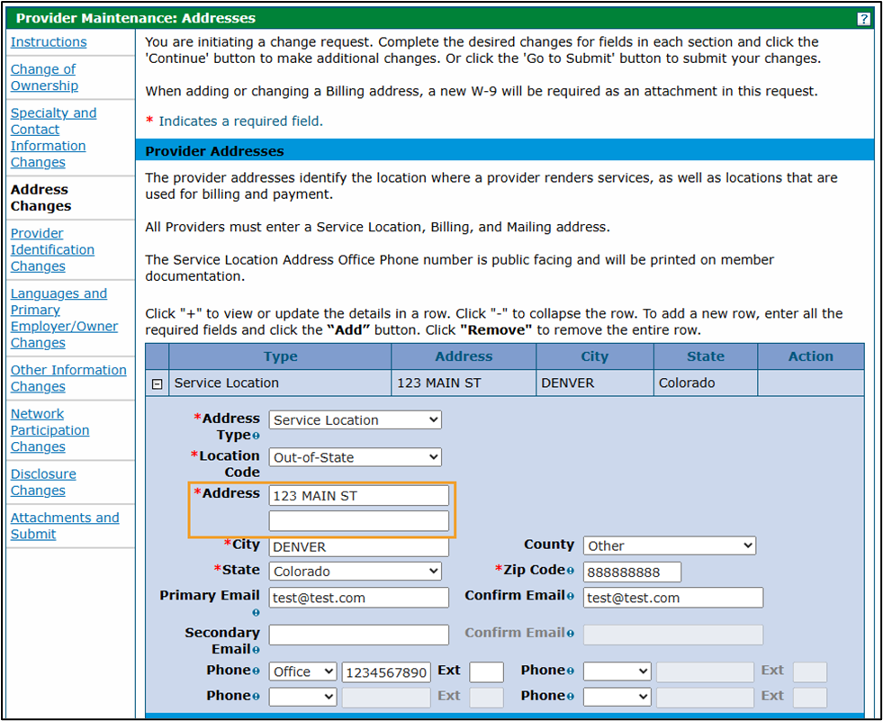The width and height of the screenshot is (883, 721).
Task: Open the State dropdown showing Colorado
Action: tap(355, 571)
